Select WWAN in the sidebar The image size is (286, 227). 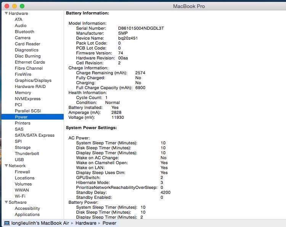[x=22, y=190]
